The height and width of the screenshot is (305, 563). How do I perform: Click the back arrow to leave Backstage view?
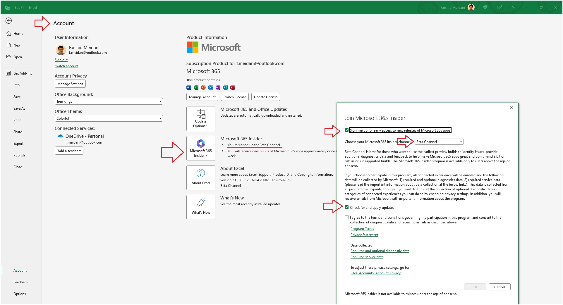click(x=9, y=21)
